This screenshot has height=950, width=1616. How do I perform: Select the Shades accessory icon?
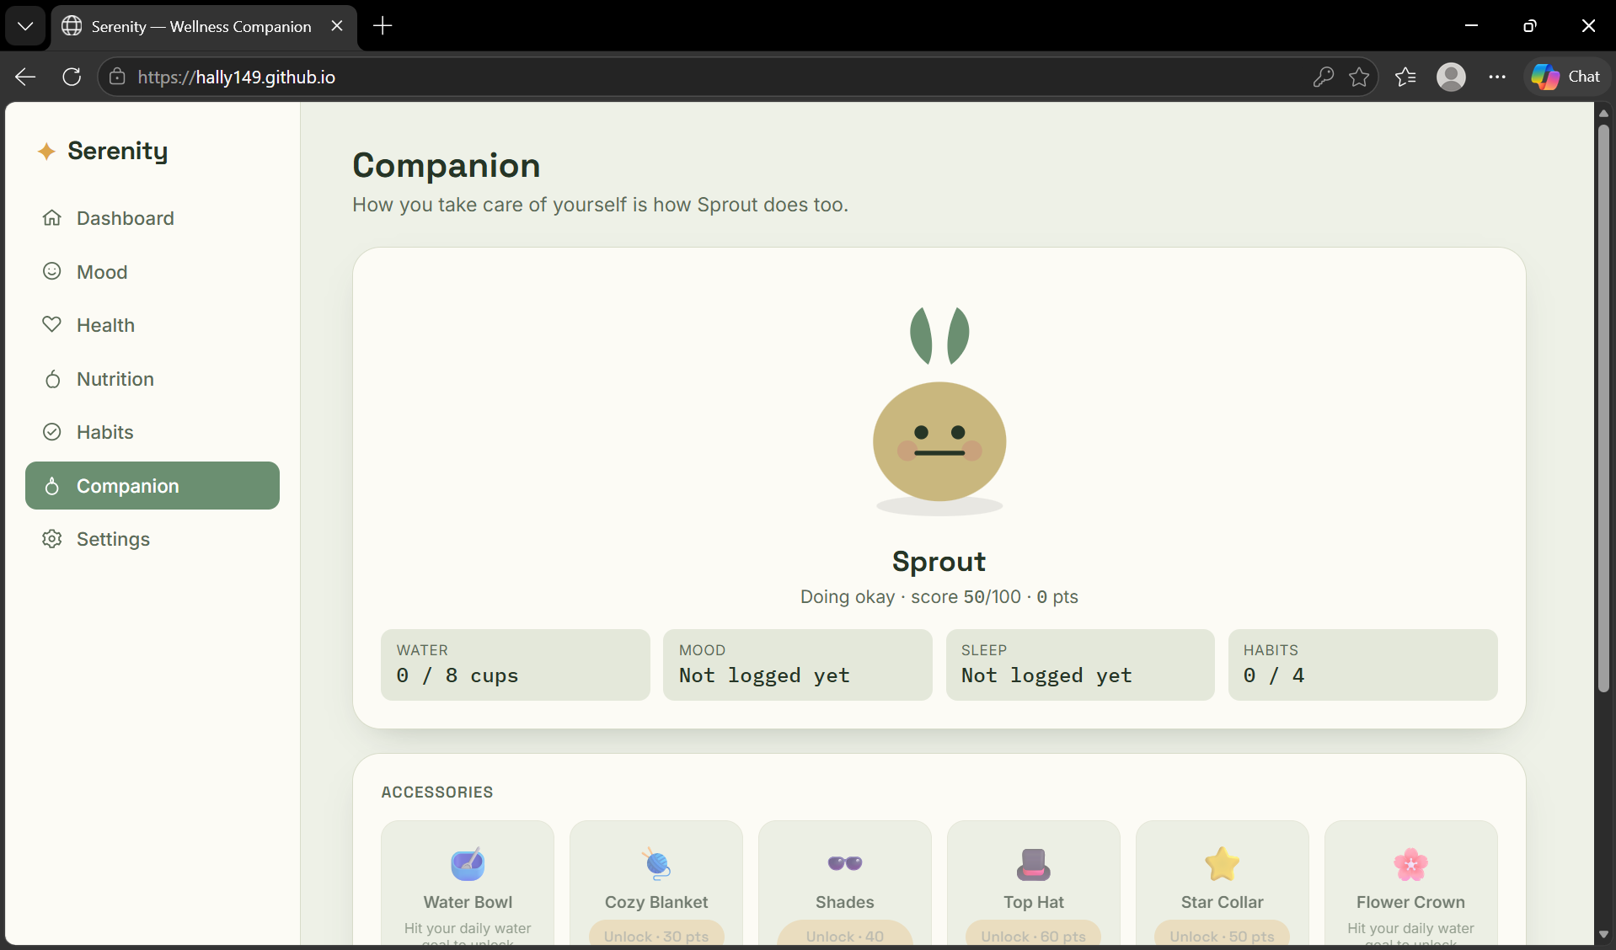click(x=845, y=863)
